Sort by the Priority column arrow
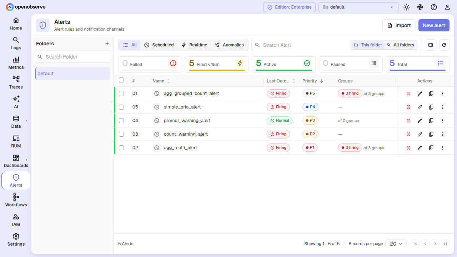 [x=321, y=81]
